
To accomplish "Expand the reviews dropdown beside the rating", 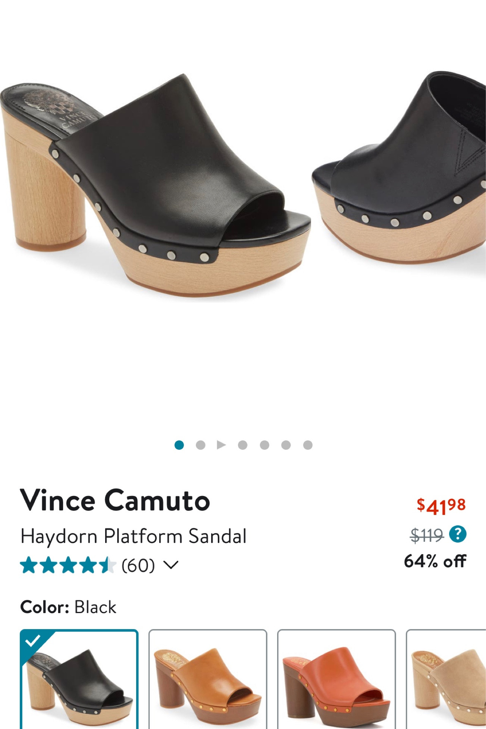I will [171, 565].
